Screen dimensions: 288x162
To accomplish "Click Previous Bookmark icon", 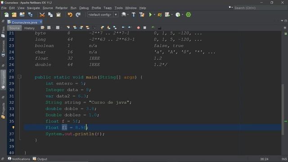I will click(102, 27).
